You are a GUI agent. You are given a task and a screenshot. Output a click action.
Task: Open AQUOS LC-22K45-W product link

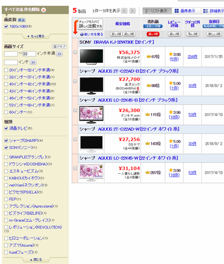tap(138, 158)
